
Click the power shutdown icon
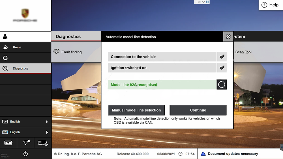tap(25, 154)
